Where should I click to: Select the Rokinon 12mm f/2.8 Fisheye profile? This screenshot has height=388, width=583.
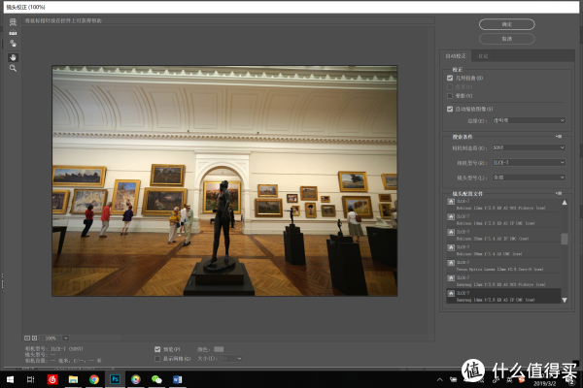click(503, 205)
